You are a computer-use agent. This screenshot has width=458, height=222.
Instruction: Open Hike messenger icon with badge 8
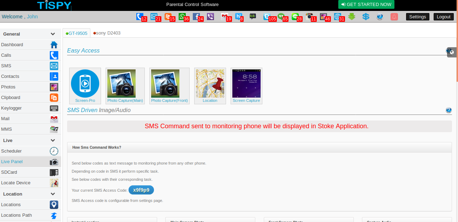(x=239, y=17)
